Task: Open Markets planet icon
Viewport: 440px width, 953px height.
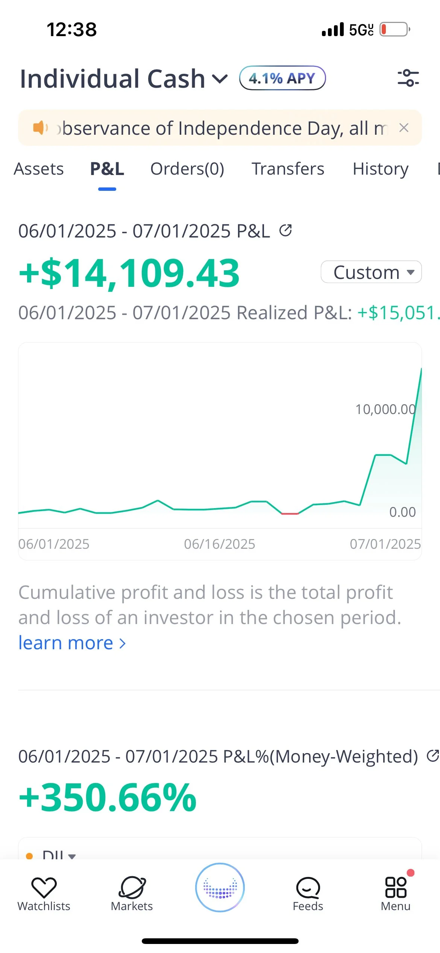Action: click(x=132, y=888)
